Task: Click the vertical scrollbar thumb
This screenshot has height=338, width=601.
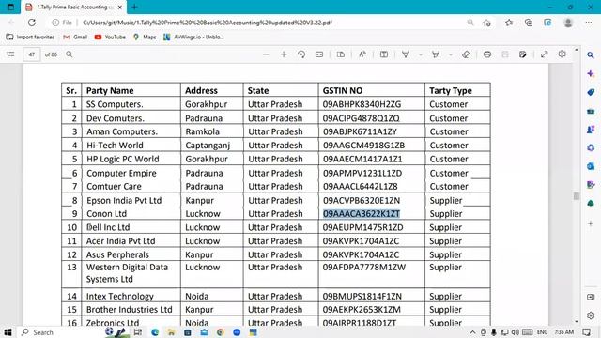Action: point(576,196)
